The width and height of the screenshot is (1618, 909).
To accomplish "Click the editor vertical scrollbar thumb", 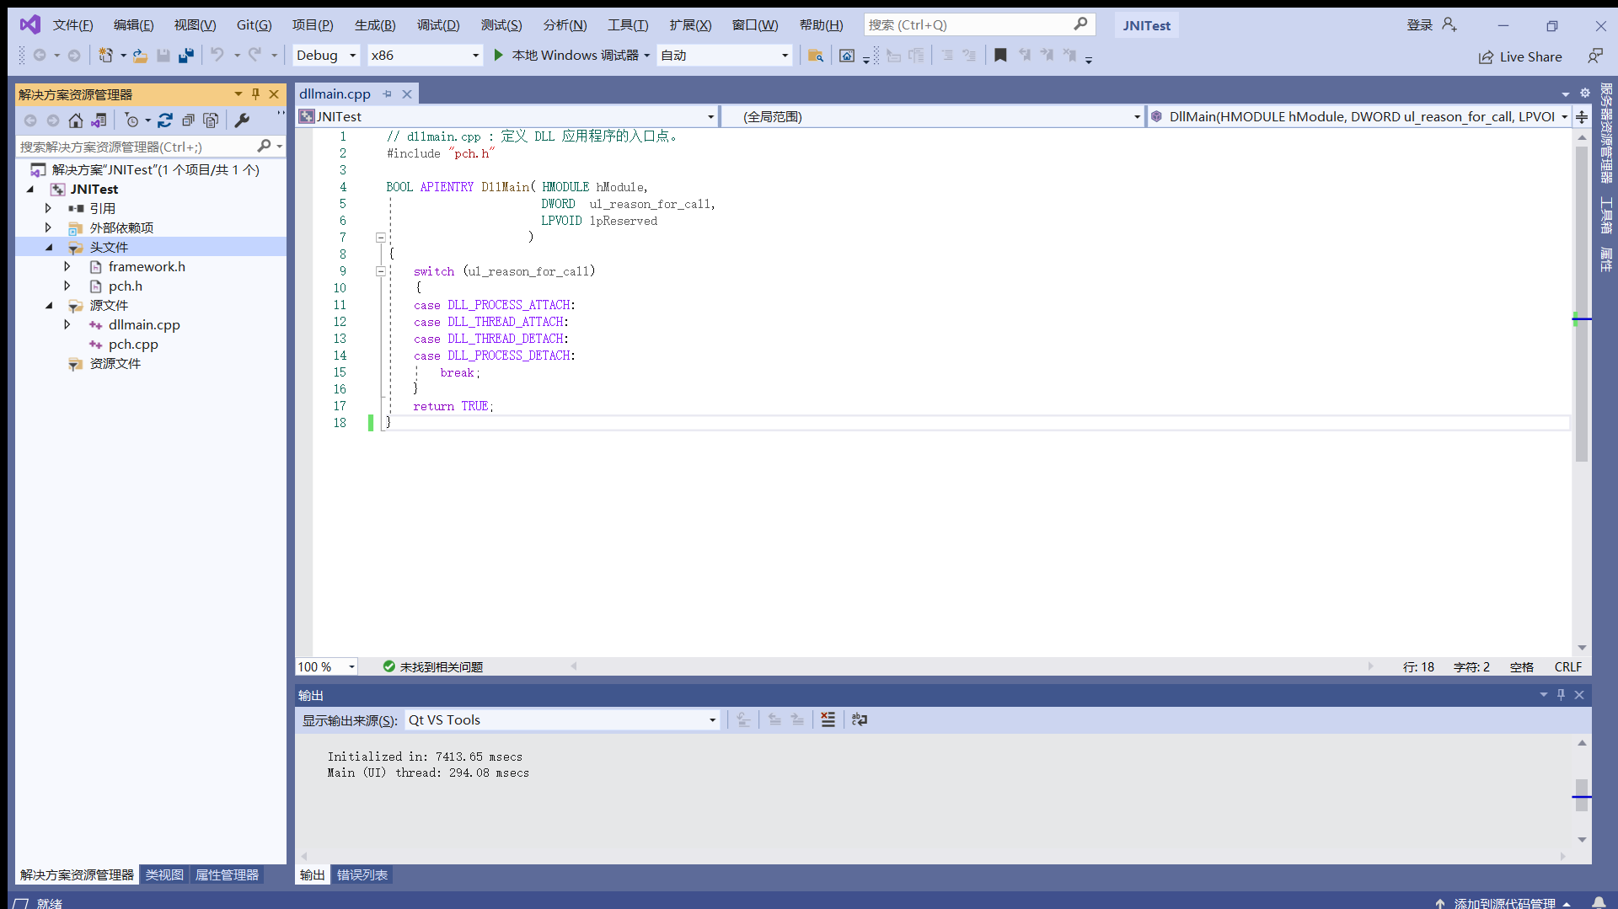I will (x=1582, y=303).
